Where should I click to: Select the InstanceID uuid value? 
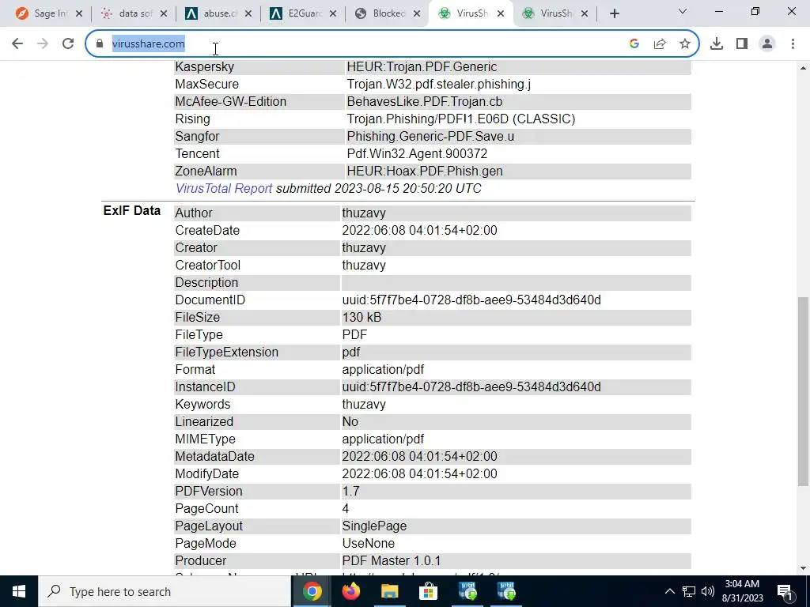pyautogui.click(x=471, y=386)
